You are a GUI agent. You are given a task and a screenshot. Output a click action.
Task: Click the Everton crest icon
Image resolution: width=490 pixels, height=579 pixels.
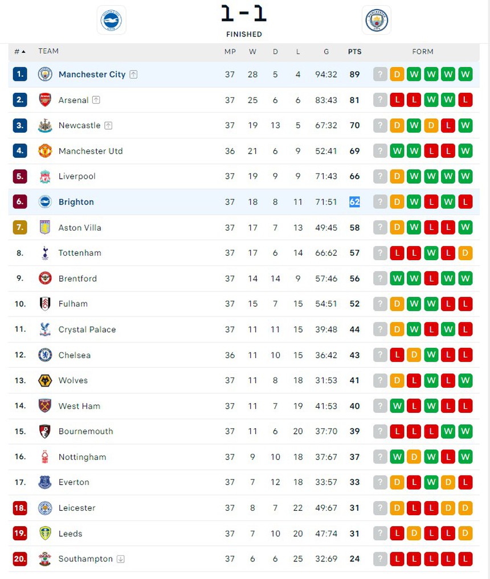click(x=45, y=482)
